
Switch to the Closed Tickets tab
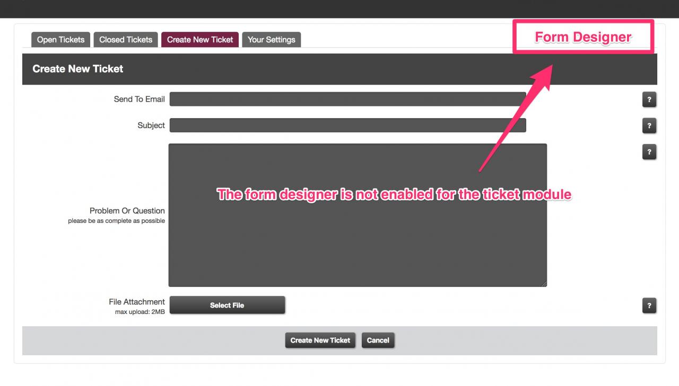(126, 40)
